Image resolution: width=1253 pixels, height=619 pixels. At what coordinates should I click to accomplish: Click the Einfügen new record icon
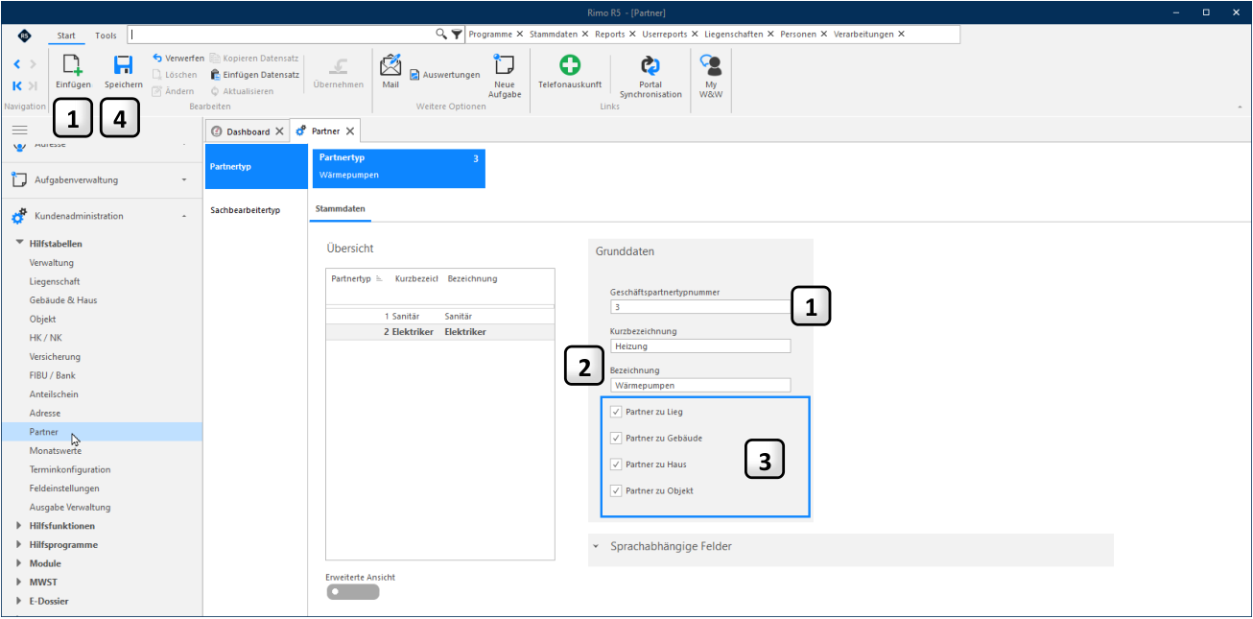73,66
